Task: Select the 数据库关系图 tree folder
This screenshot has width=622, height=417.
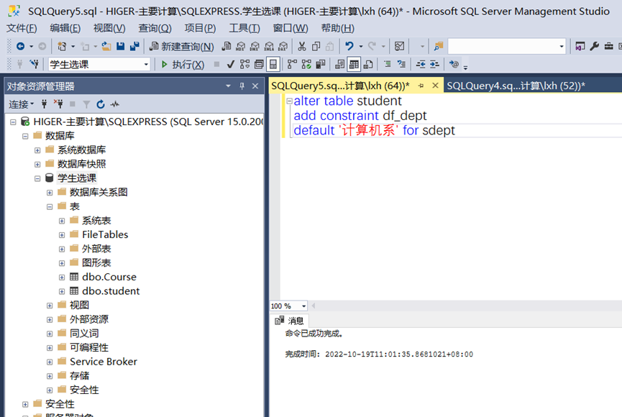Action: pyautogui.click(x=99, y=193)
